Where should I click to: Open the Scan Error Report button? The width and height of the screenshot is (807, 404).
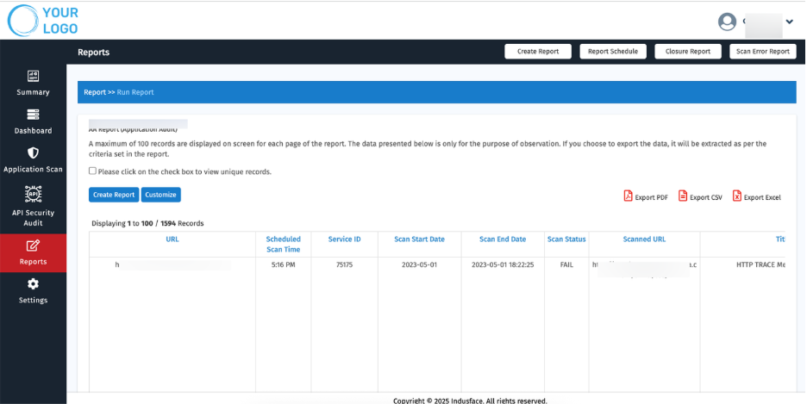(x=763, y=52)
